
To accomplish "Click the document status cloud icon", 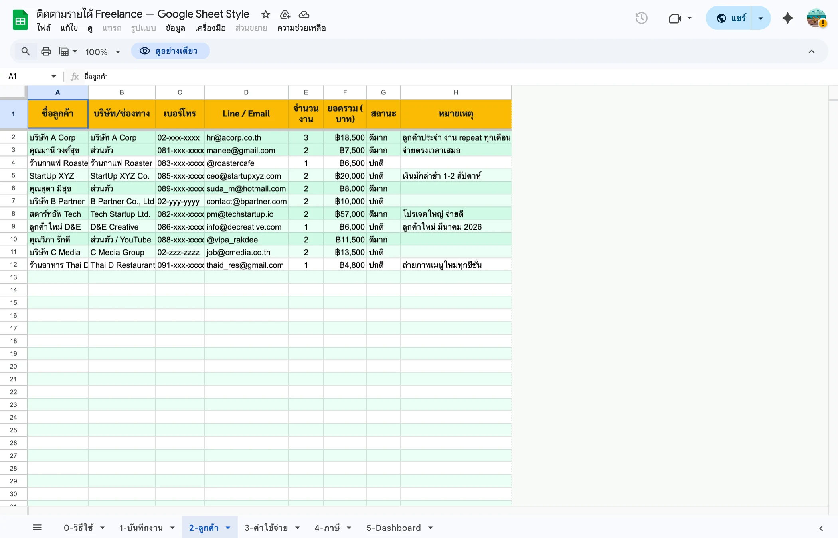I will [304, 14].
